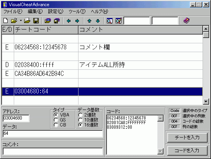Click the コメント input field

pos(53,151)
